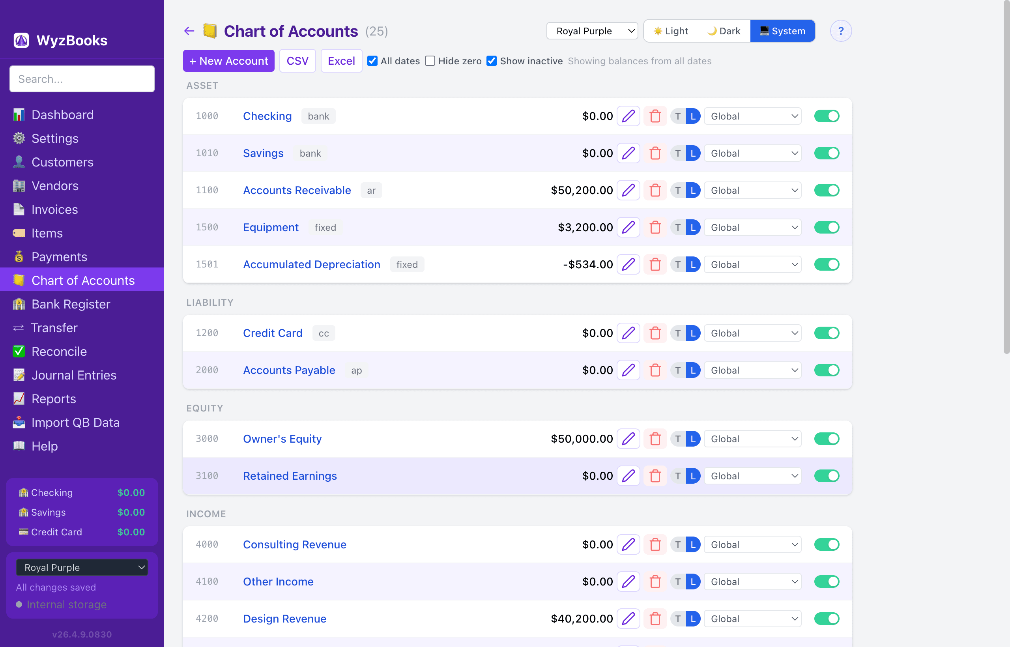The width and height of the screenshot is (1010, 647).
Task: Open the Payments section from sidebar
Action: pos(59,257)
